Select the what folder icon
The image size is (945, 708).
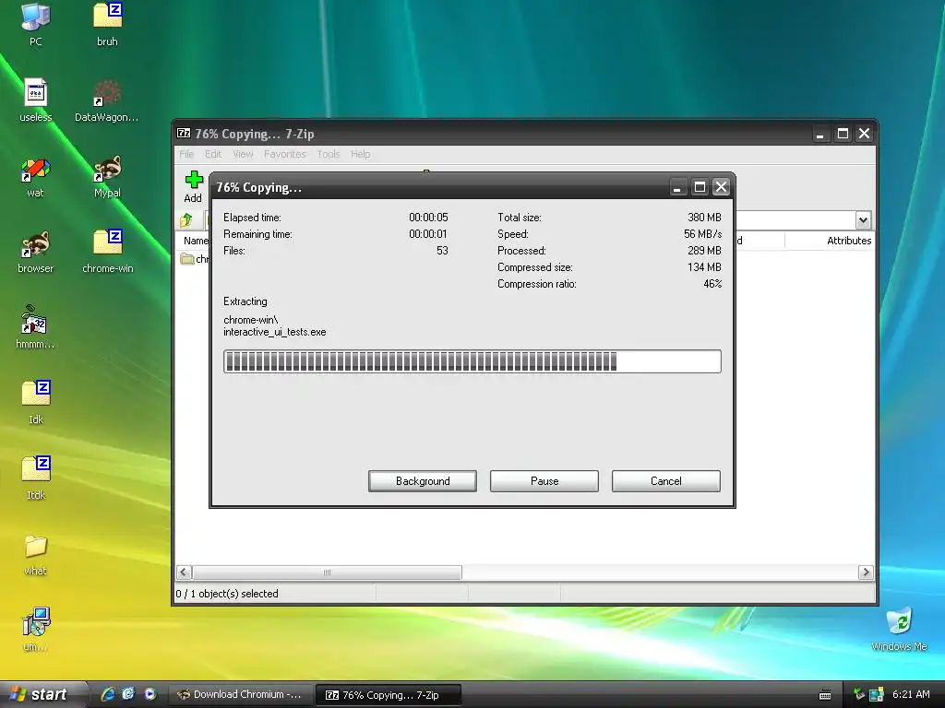click(x=36, y=554)
